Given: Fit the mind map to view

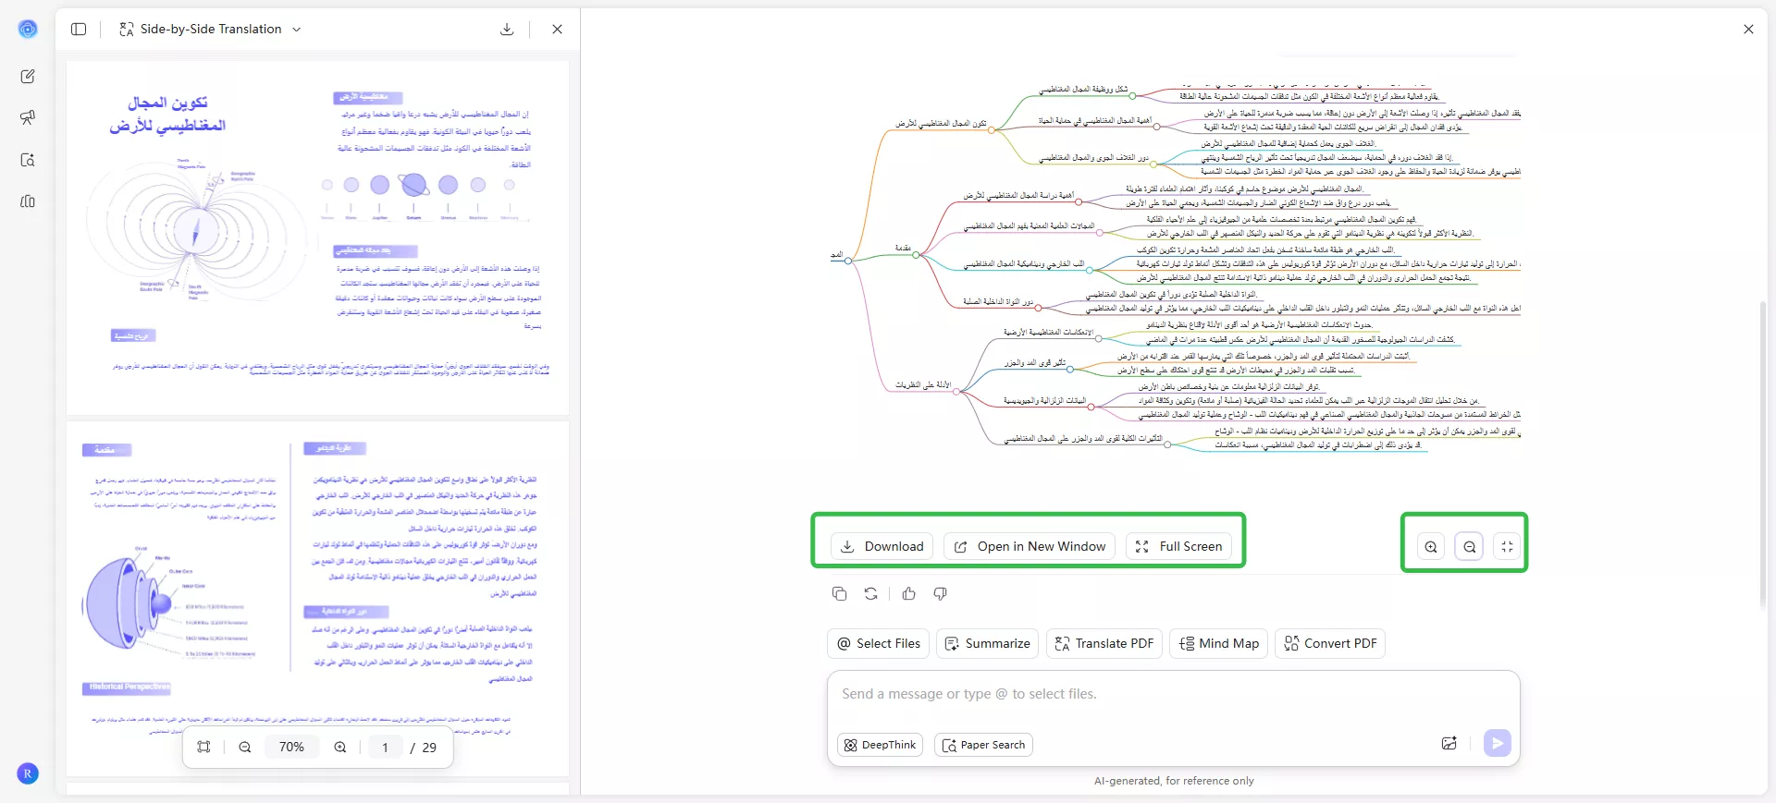Looking at the screenshot, I should point(1508,547).
